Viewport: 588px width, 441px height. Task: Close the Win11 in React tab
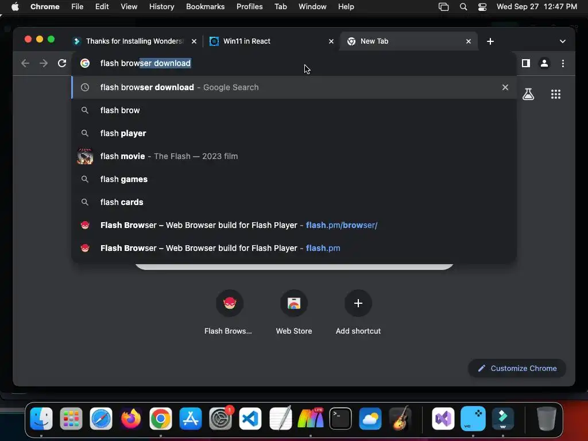point(331,41)
